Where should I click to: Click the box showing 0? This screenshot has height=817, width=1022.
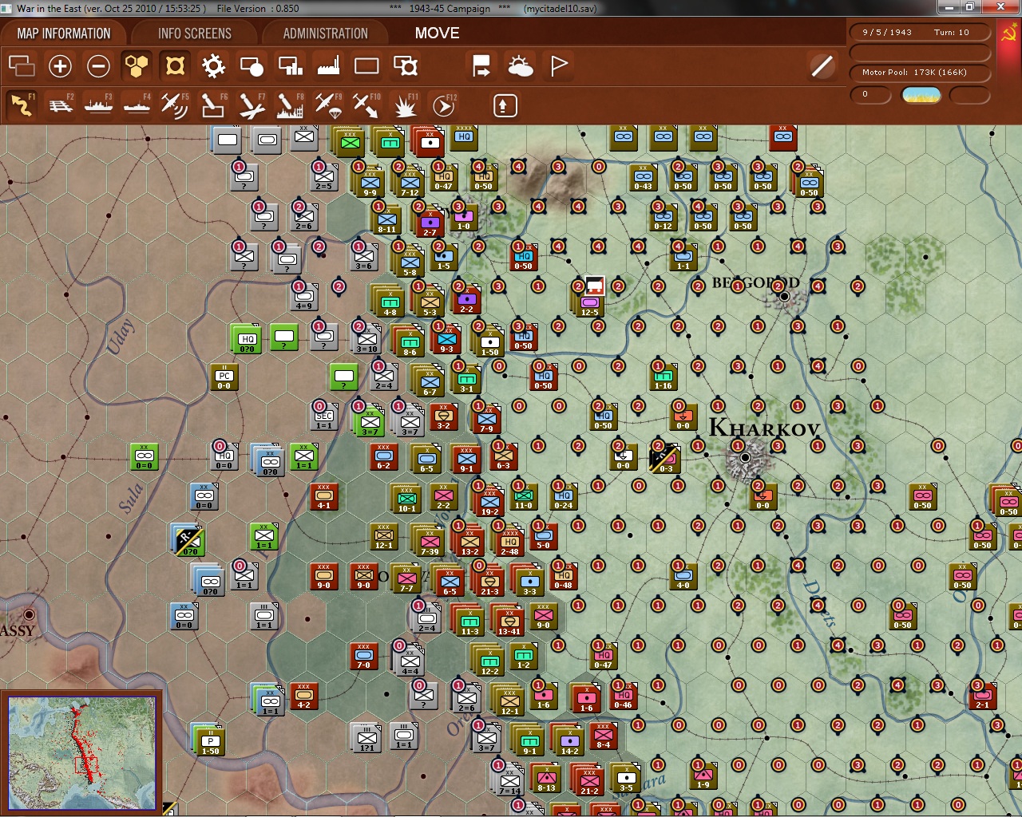(870, 95)
